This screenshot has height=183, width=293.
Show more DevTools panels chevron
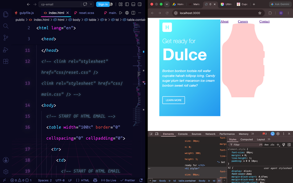click(253, 134)
